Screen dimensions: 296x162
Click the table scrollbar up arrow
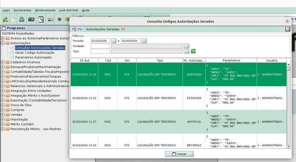(x=289, y=65)
